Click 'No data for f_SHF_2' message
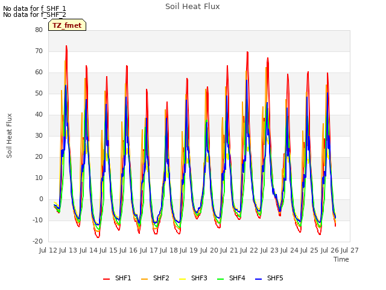386x290 pixels. click(34, 14)
